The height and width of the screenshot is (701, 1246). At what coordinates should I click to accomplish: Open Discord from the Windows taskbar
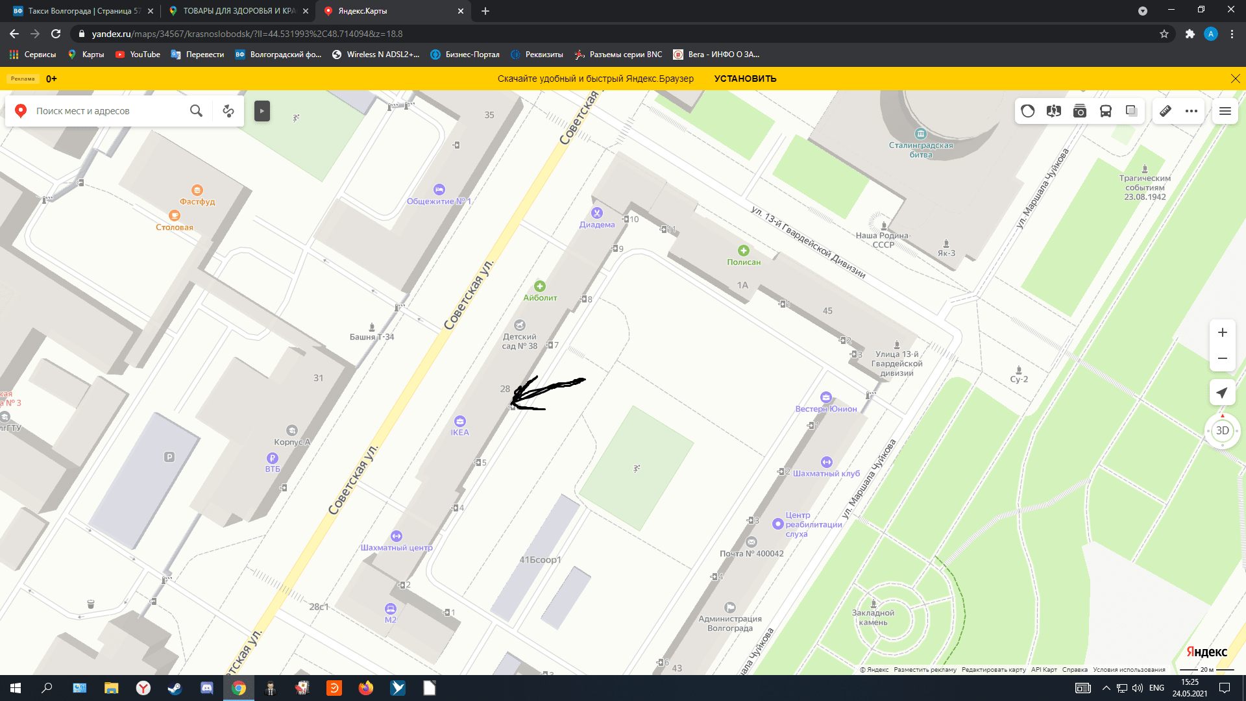click(x=207, y=688)
